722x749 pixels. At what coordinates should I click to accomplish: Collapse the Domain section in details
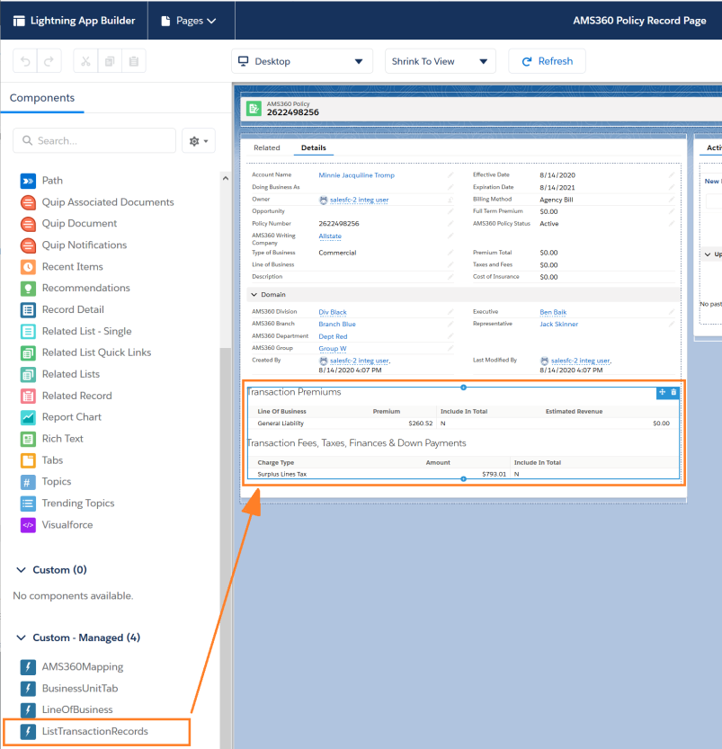[254, 295]
